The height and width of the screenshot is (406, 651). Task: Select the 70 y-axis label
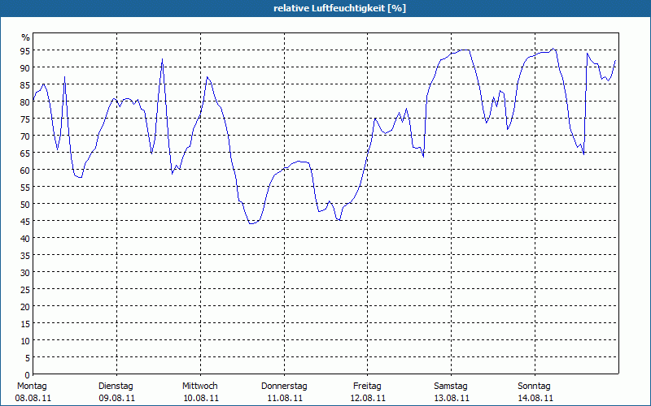[x=25, y=136]
